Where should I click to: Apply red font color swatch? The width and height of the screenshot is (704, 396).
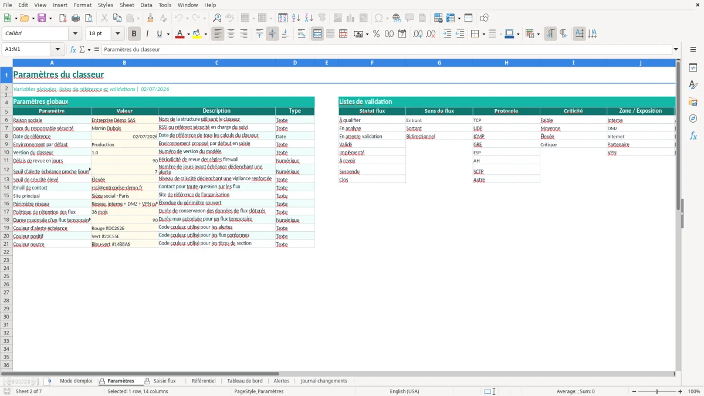tap(179, 34)
